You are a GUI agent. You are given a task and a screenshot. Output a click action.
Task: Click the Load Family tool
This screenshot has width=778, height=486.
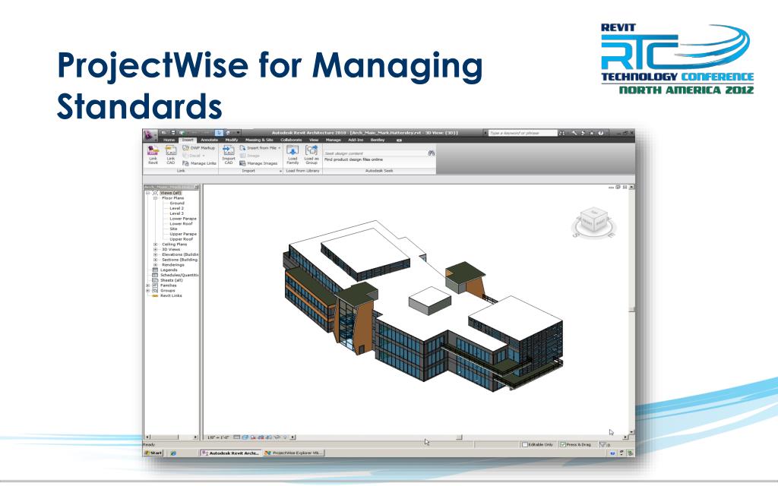(293, 155)
